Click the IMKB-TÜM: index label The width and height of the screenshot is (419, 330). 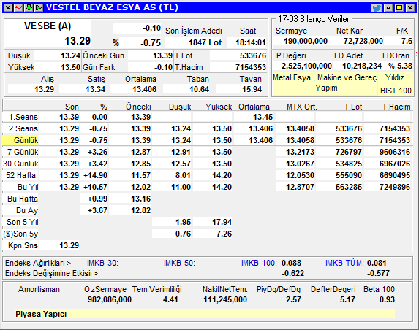[x=344, y=263]
